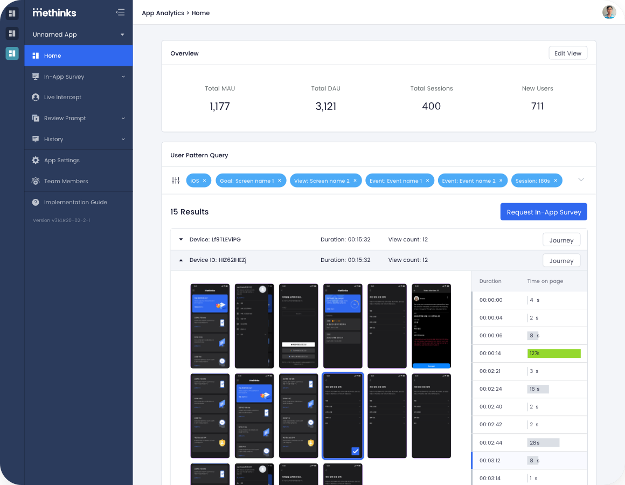Uncheck the selected screen thumbnail checkbox
Image resolution: width=625 pixels, height=485 pixels.
[x=356, y=452]
